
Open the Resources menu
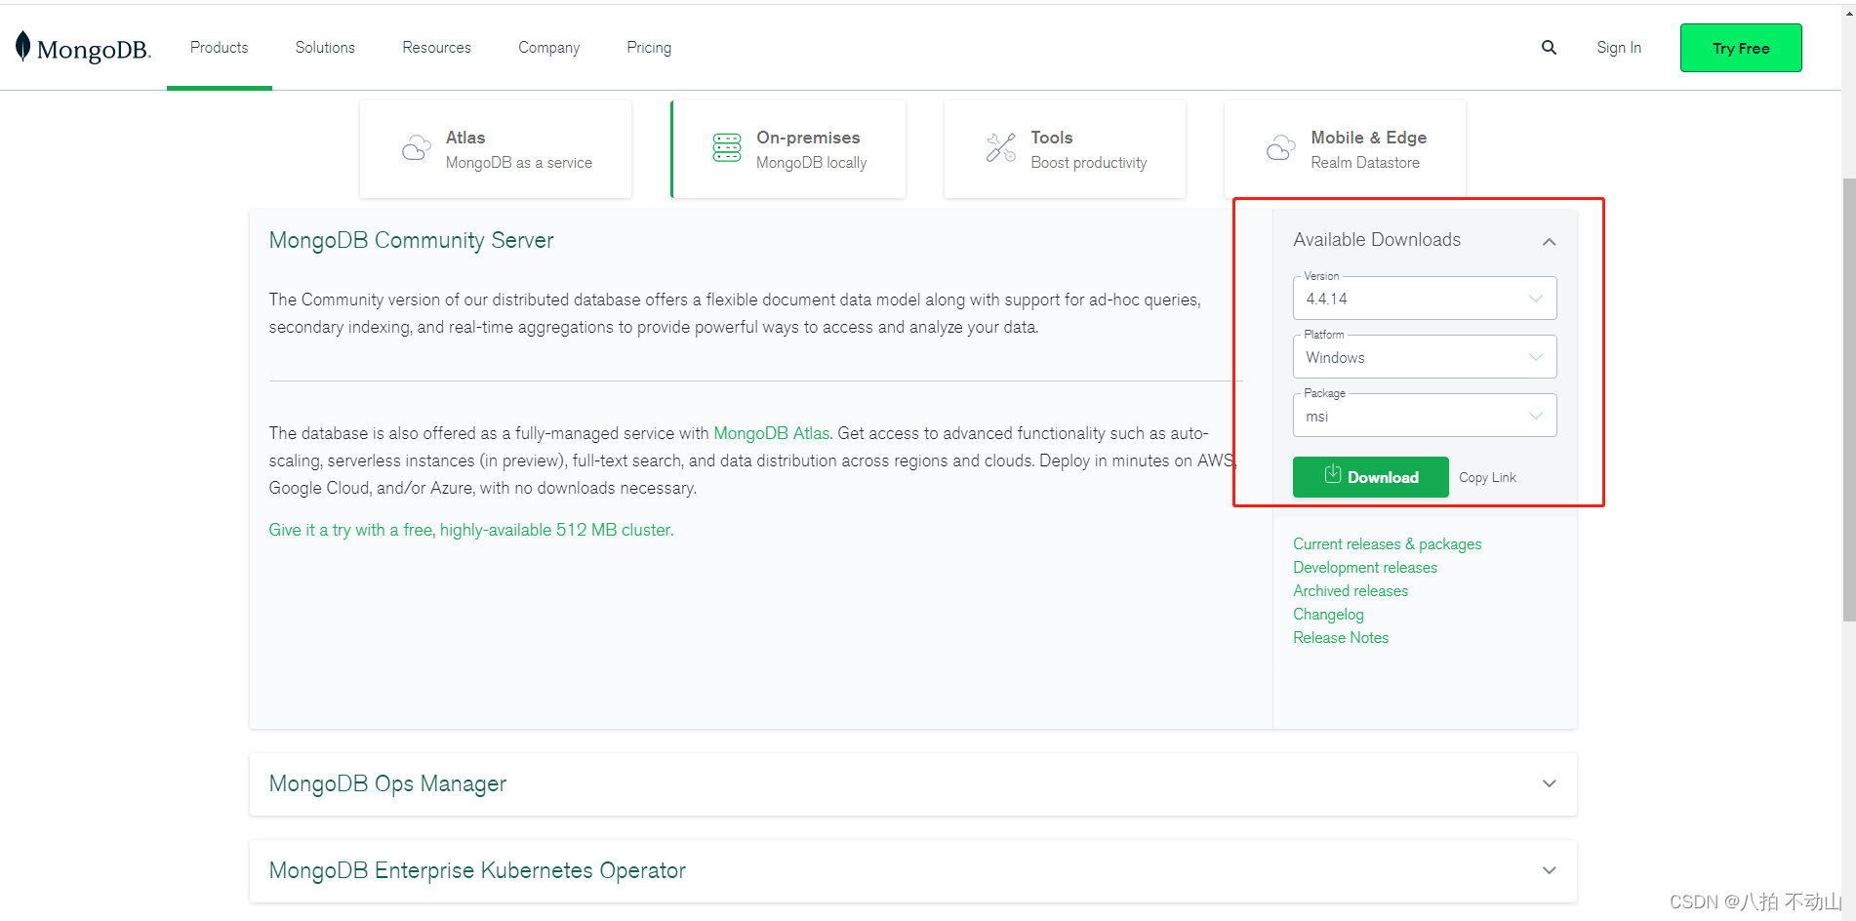[x=436, y=48]
